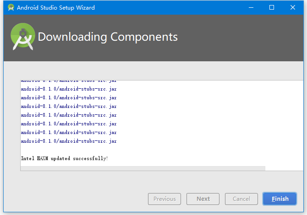The width and height of the screenshot is (307, 215).
Task: Click the second-to-last android-stubs-src.jar log line
Action: (69, 133)
